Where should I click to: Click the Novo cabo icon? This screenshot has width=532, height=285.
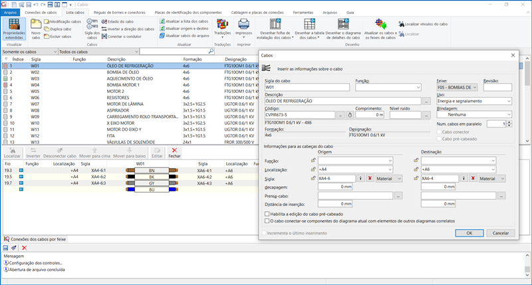click(36, 24)
